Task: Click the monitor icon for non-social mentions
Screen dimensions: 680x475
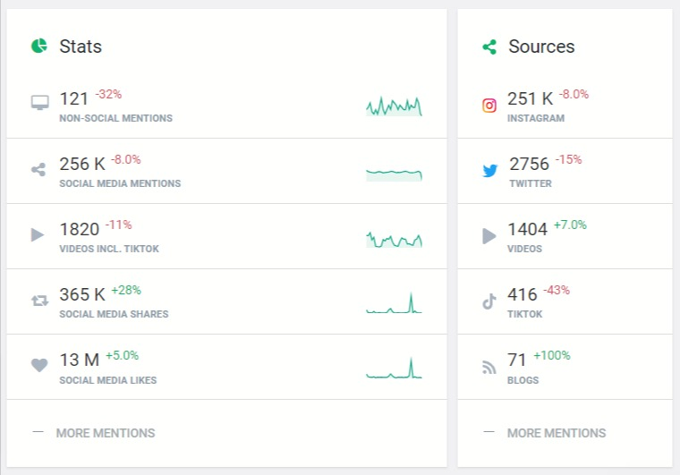Action: (39, 103)
